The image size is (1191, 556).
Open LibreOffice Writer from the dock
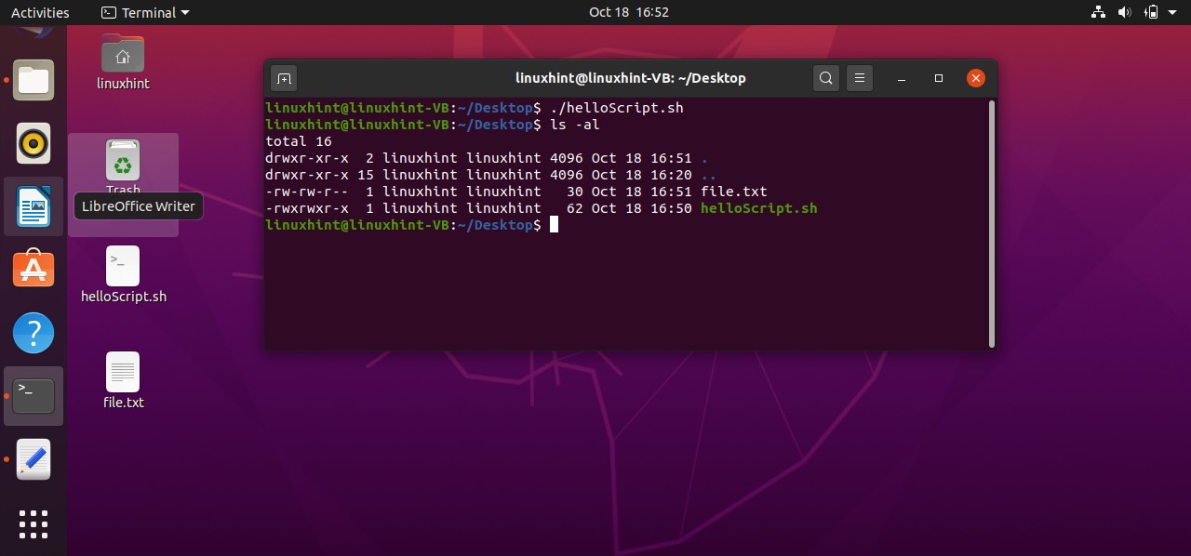tap(34, 206)
